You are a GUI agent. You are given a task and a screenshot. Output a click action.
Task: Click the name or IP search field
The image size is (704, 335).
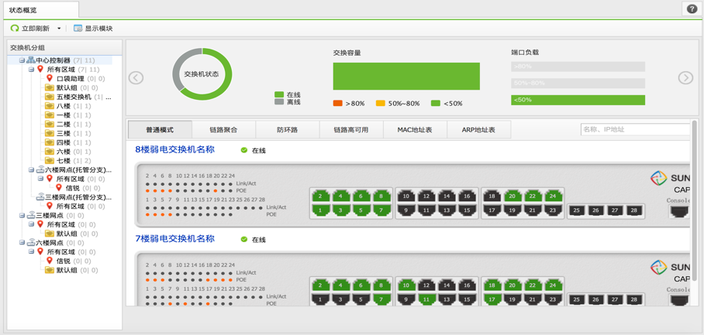(635, 129)
